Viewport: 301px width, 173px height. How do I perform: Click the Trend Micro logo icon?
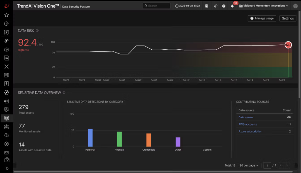coord(6,6)
